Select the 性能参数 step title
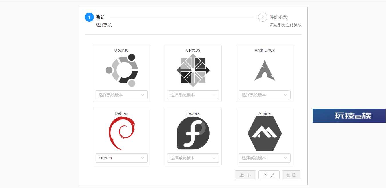 click(x=279, y=17)
